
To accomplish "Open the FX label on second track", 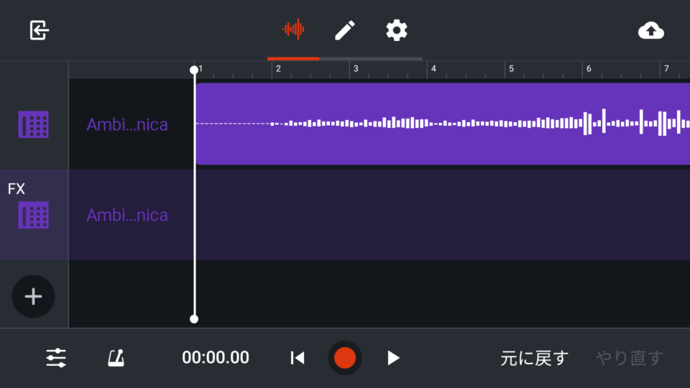I will click(17, 189).
